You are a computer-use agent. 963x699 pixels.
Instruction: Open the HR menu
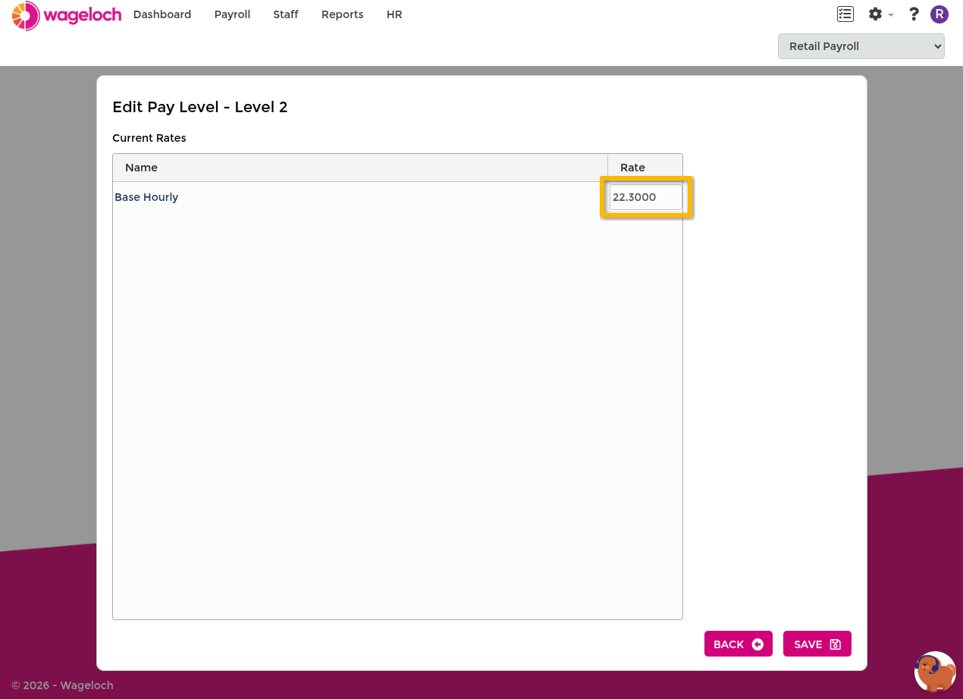click(394, 14)
